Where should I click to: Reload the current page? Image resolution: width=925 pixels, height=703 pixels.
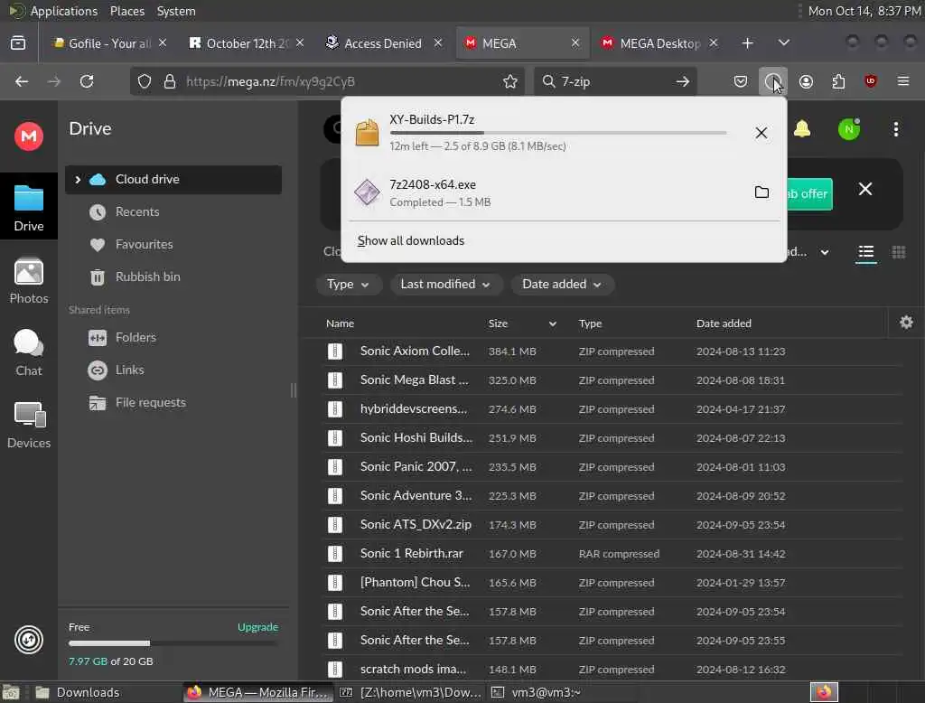[x=87, y=81]
